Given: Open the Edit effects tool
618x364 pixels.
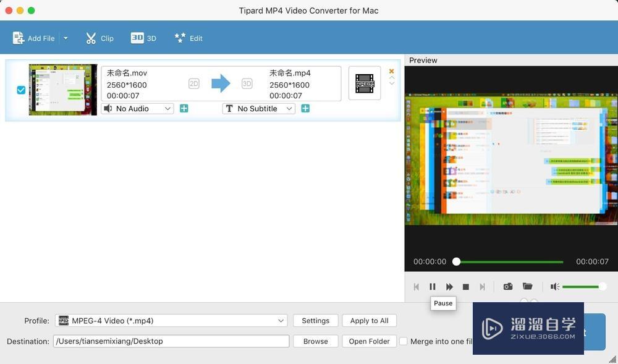Looking at the screenshot, I should [188, 38].
